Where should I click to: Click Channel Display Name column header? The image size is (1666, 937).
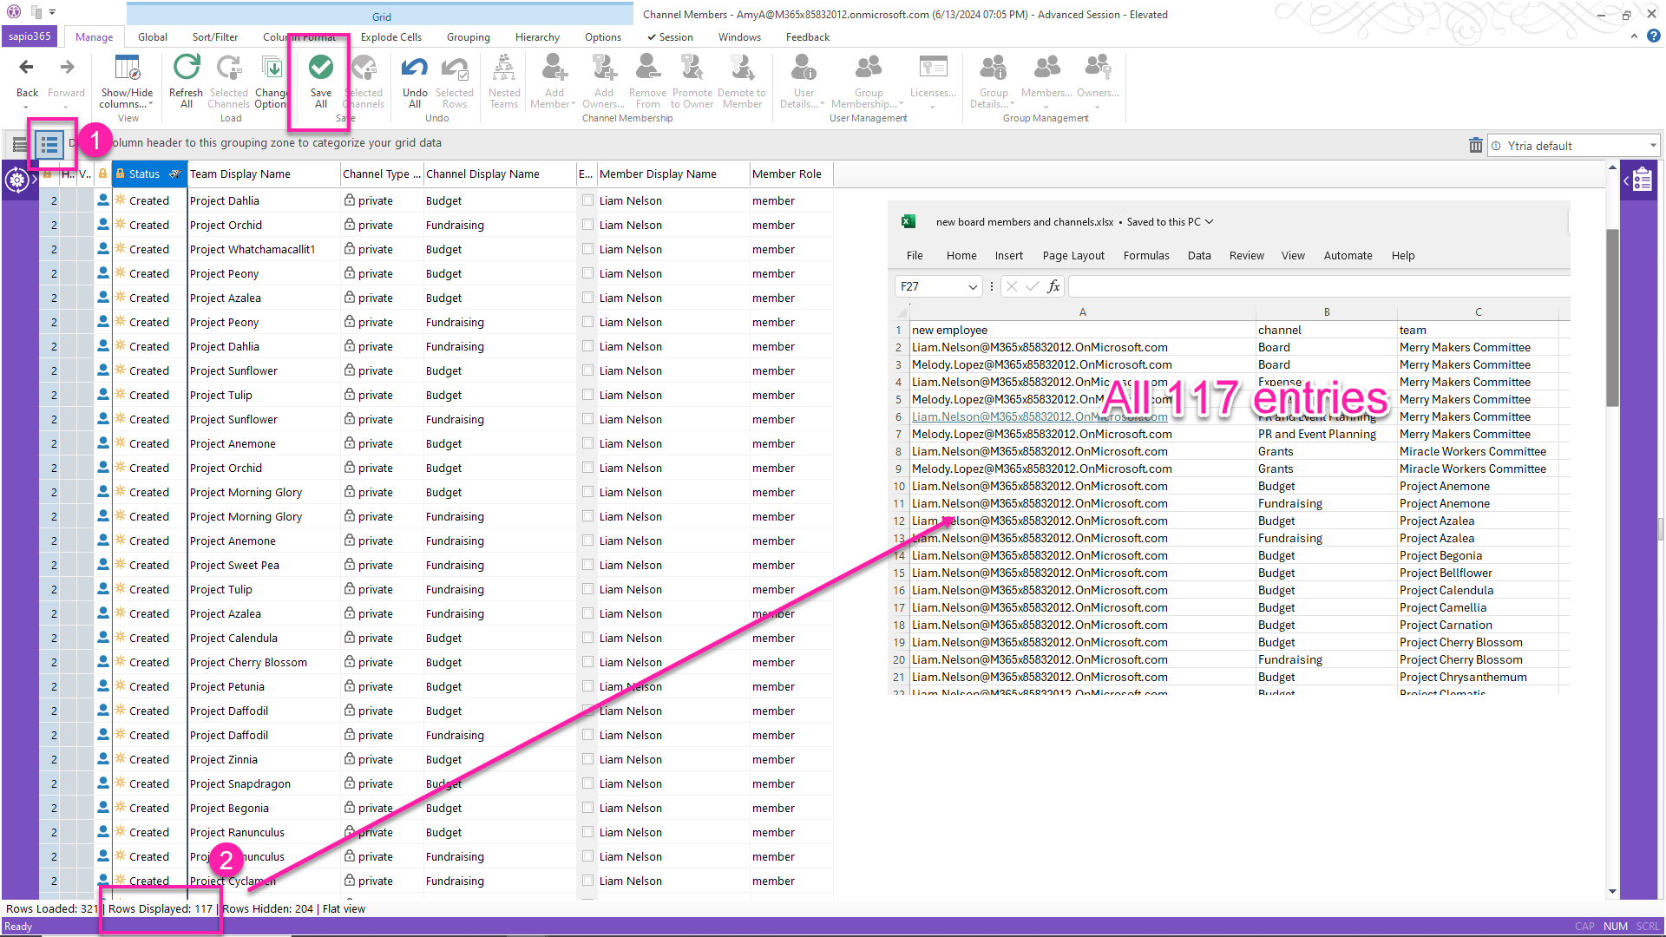pos(500,174)
